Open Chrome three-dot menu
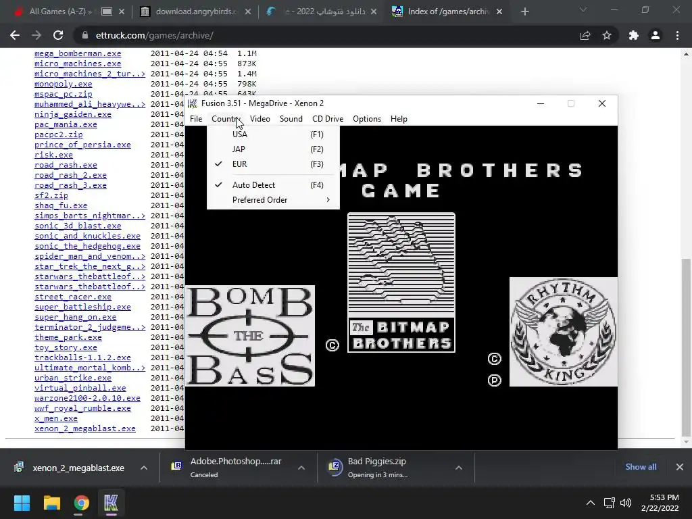Screen dimensions: 692x519 click(x=677, y=35)
